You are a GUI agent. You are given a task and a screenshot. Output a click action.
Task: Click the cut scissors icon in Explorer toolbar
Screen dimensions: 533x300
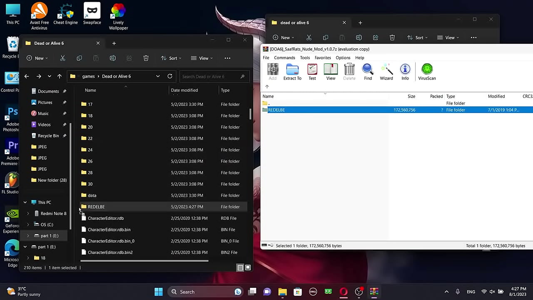pos(62,58)
